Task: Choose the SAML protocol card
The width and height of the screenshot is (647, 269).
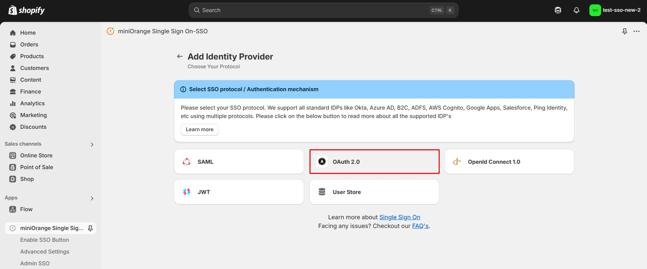Action: pos(239,162)
